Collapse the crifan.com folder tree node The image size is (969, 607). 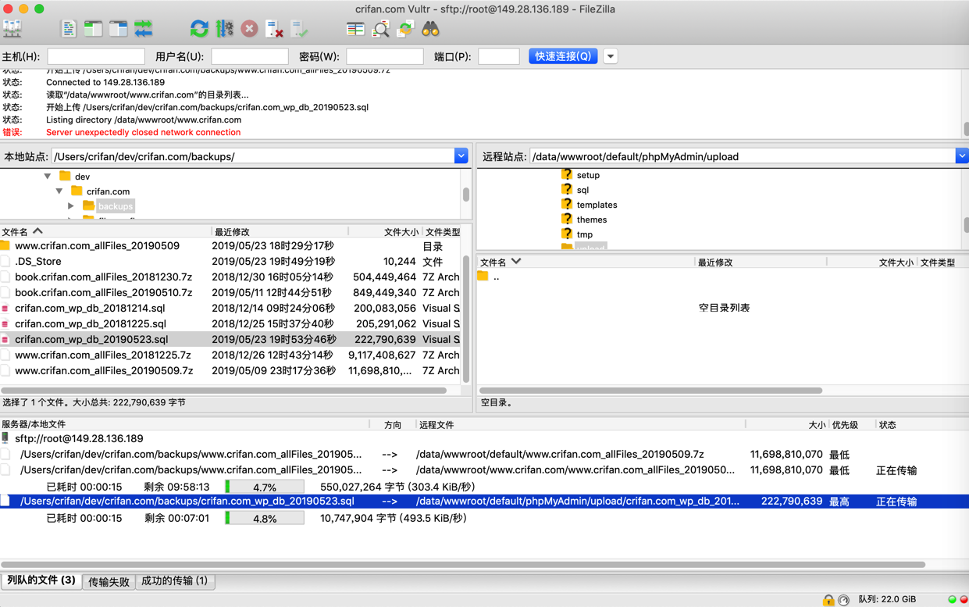click(59, 191)
